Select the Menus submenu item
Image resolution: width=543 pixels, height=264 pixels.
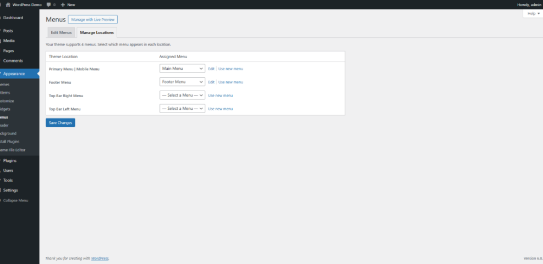point(4,117)
